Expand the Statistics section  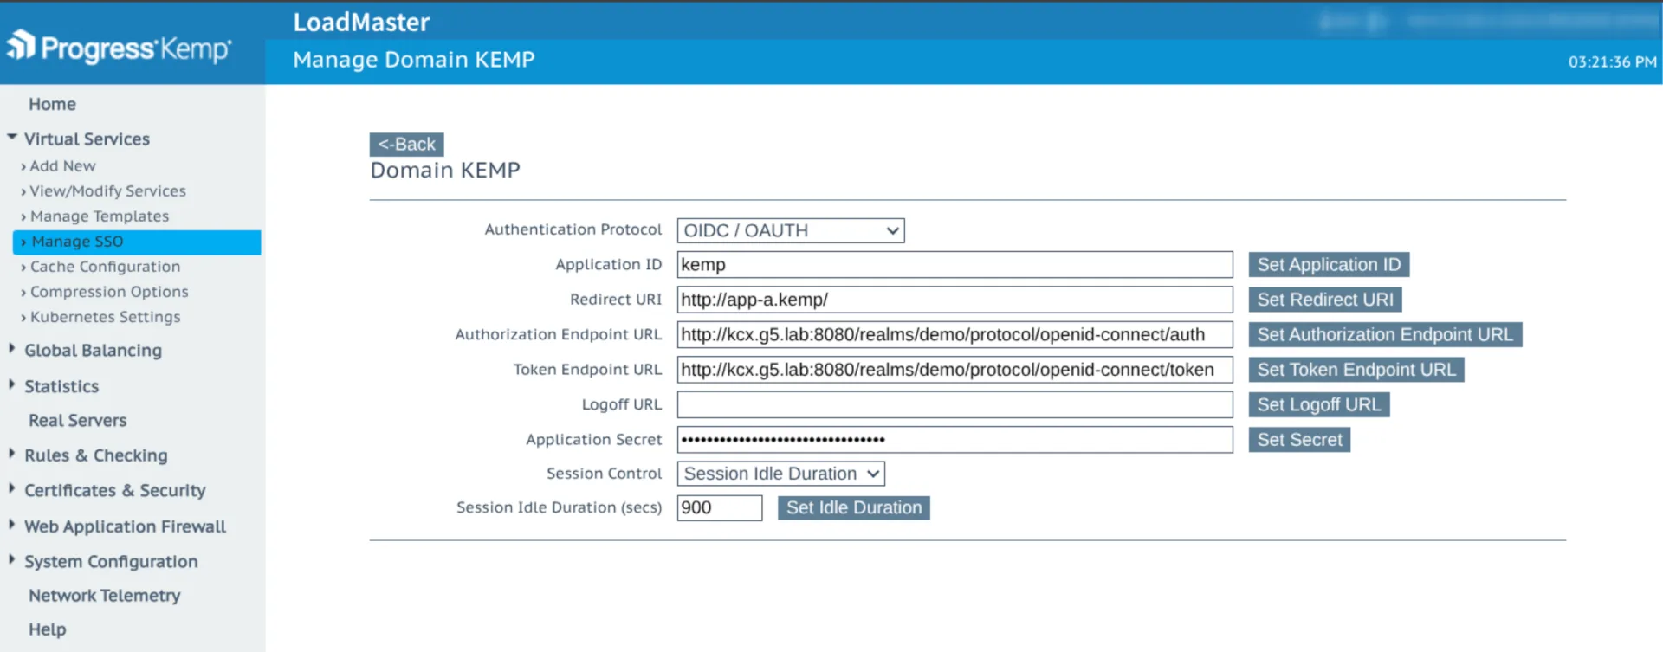pos(61,386)
